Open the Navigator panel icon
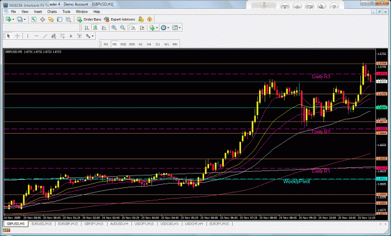Viewport: 391px width, 236px height. click(x=51, y=19)
